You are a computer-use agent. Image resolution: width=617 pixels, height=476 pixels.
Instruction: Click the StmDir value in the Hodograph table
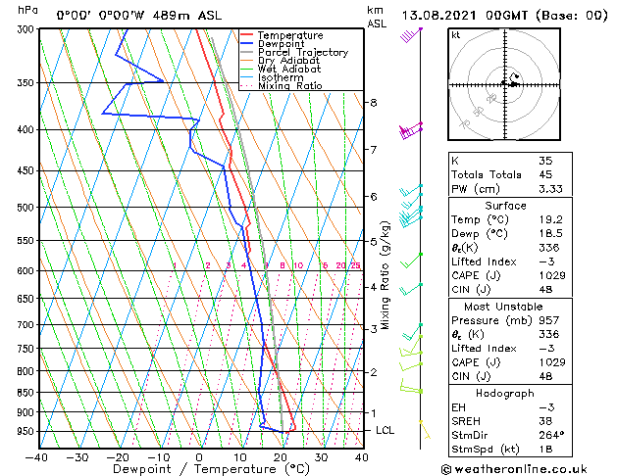551,435
